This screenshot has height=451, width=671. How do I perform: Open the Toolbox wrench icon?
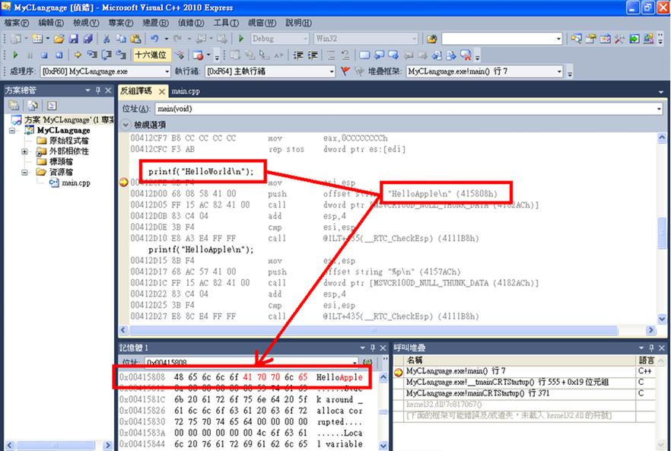tap(619, 39)
